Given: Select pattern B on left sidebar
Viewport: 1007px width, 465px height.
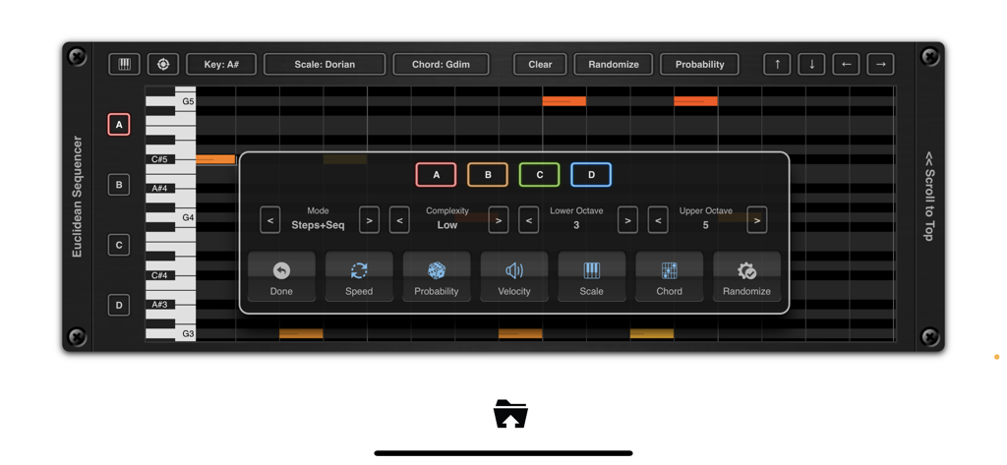Looking at the screenshot, I should (x=119, y=185).
